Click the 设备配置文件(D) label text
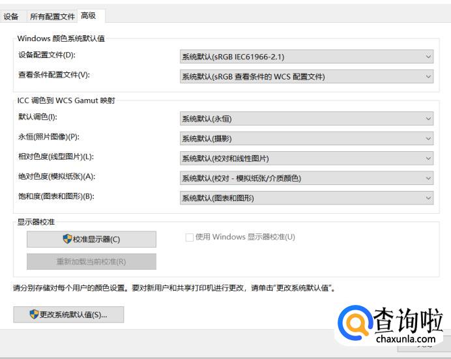The image size is (451, 359). tap(47, 55)
